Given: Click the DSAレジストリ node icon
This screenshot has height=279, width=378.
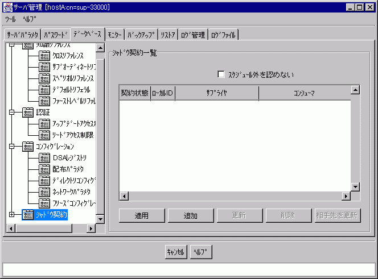Looking at the screenshot, I should [44, 158].
